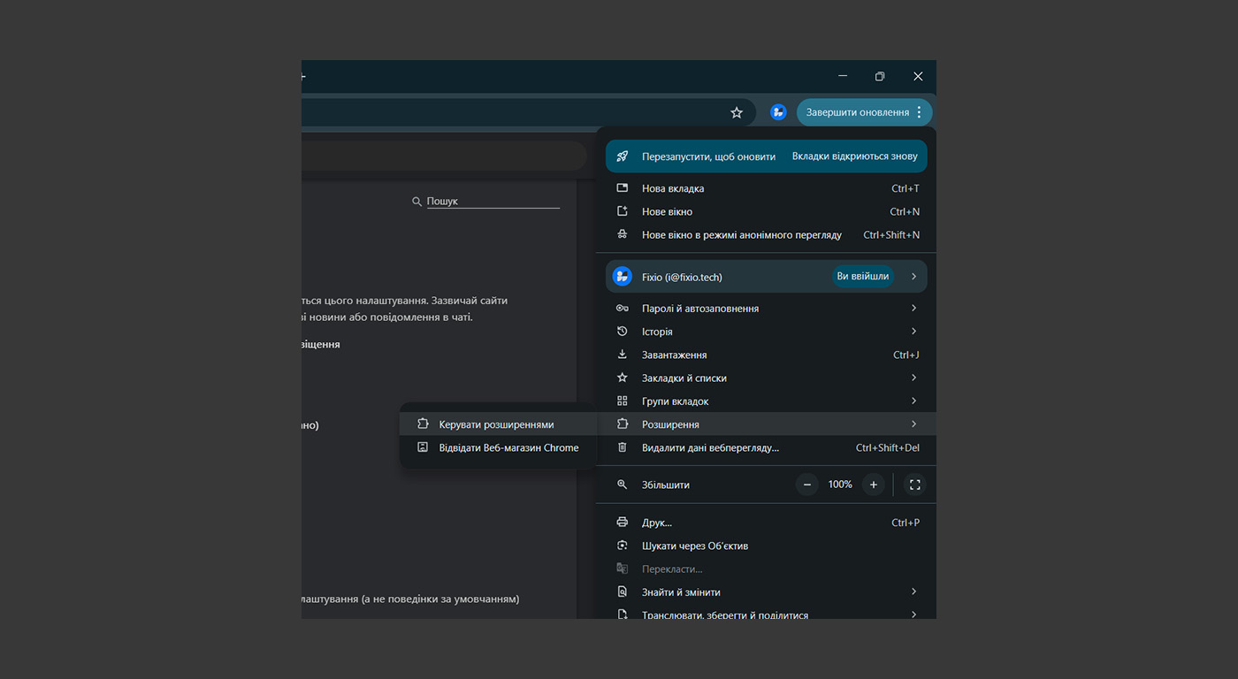
Task: Click the Завантаження download icon
Action: pyautogui.click(x=623, y=355)
